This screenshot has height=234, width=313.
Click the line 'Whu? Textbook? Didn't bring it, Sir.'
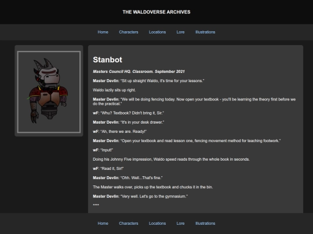coord(128,113)
